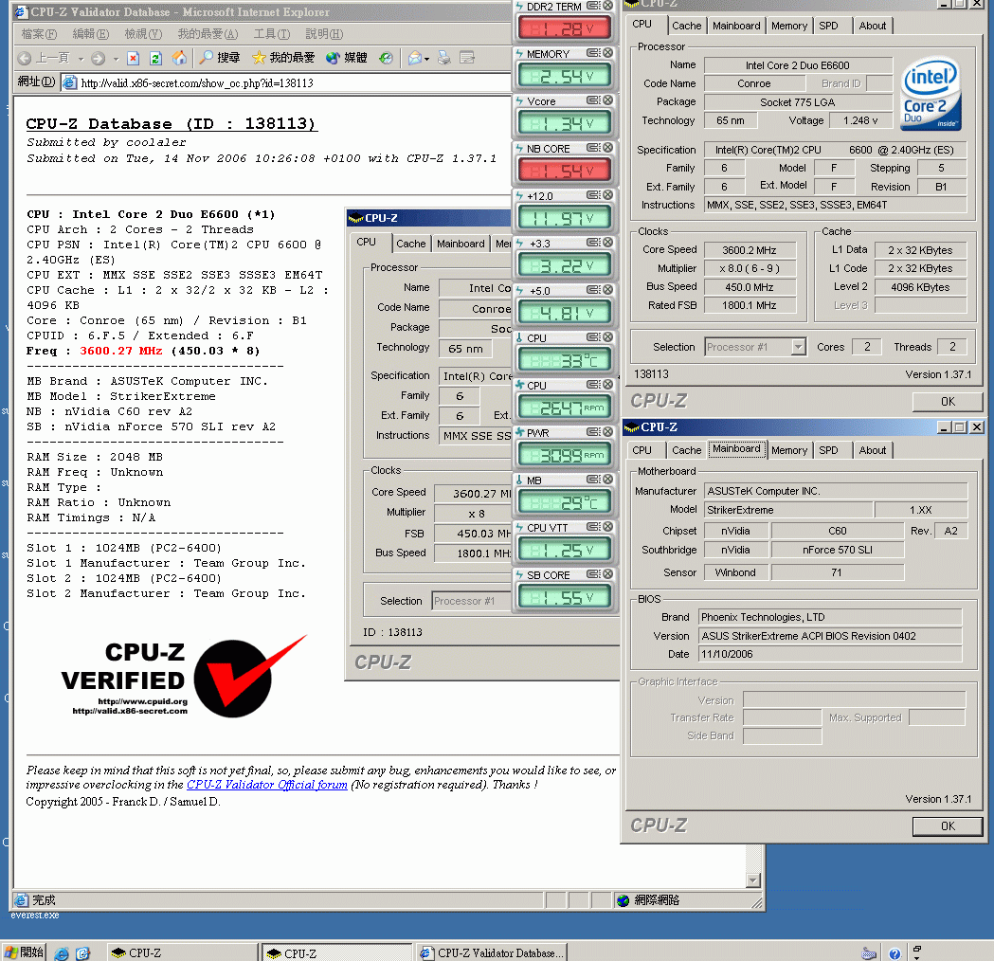Open the browser History icon
The image size is (994, 961).
(386, 59)
